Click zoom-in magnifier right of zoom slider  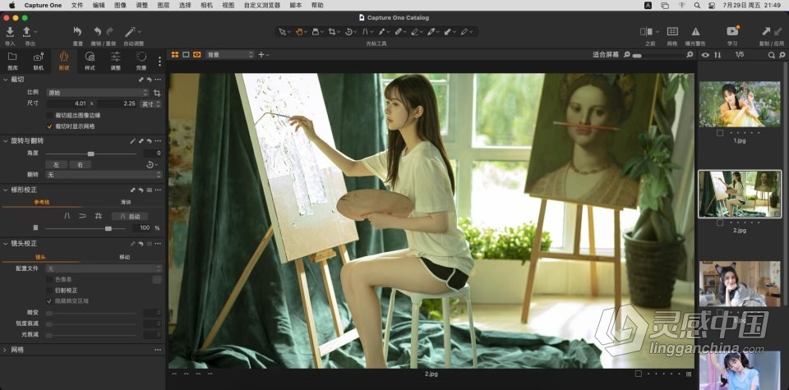click(690, 54)
